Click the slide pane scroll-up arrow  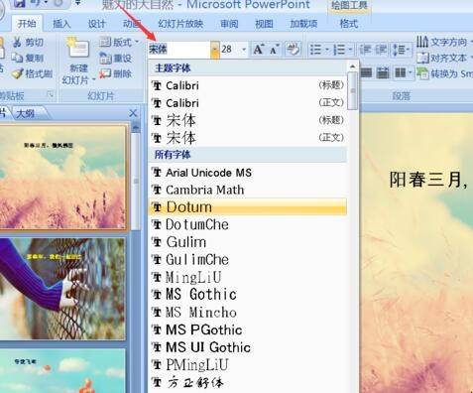[136, 127]
